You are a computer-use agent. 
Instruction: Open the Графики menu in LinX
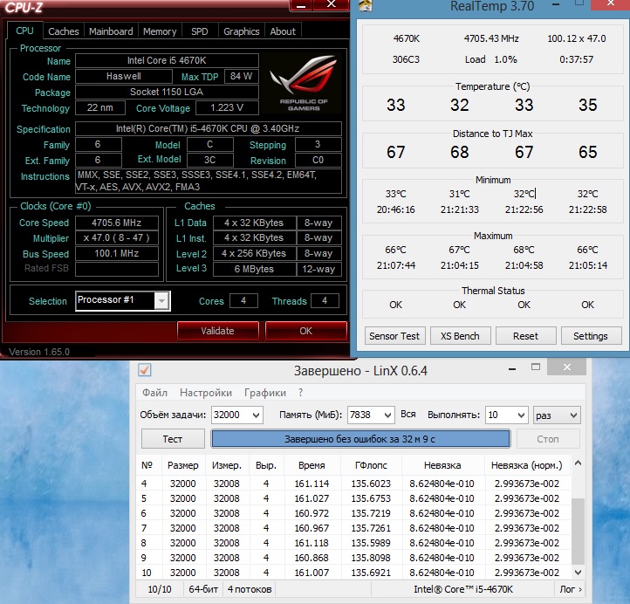(265, 393)
